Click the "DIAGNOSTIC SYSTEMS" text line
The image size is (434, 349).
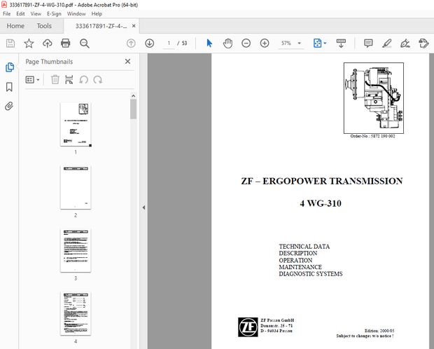[311, 274]
